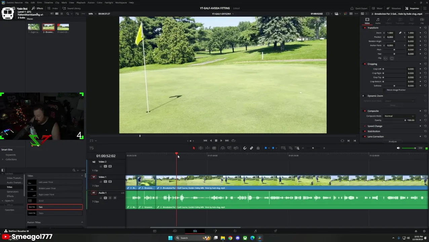This screenshot has height=242, width=429.
Task: Select the Blade Edit Mode tool
Action: (x=214, y=148)
